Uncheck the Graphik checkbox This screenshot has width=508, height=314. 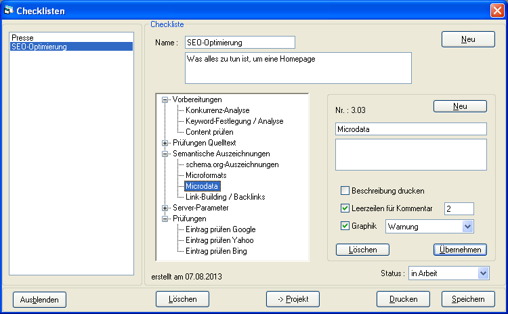tap(345, 226)
